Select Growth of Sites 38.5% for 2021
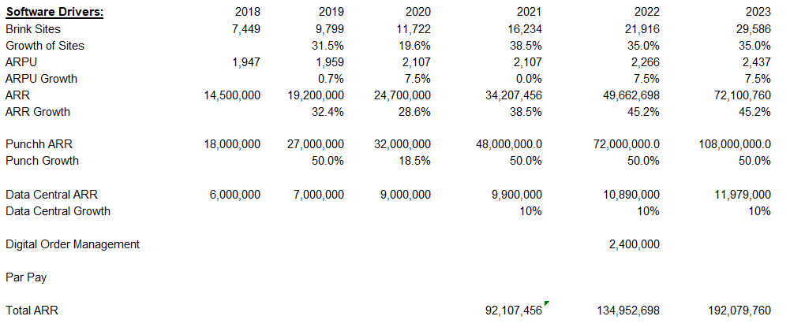Screen dimensions: 790x331 (526, 45)
